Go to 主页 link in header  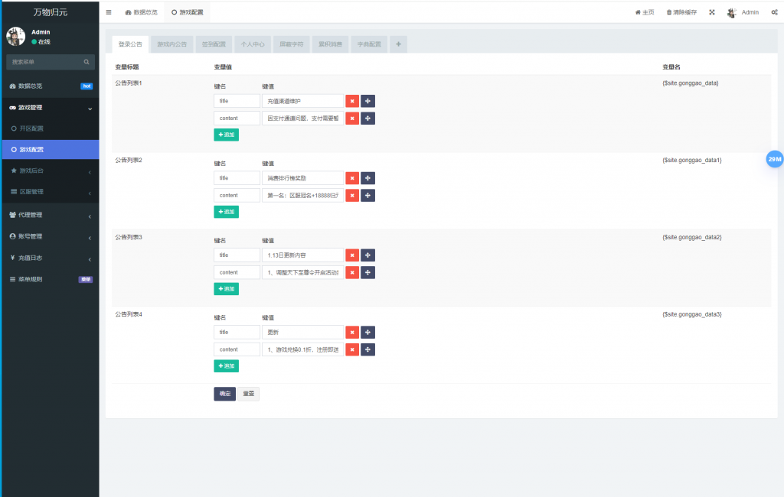[645, 12]
